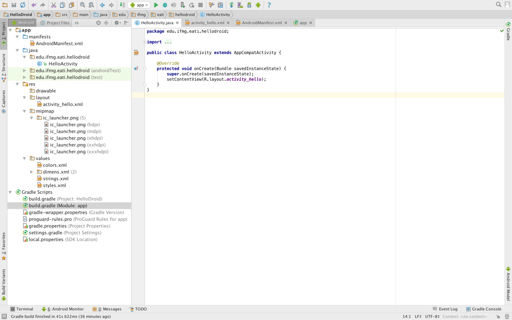The height and width of the screenshot is (320, 512).
Task: Click Scroll from Source target icon
Action: pos(98,23)
